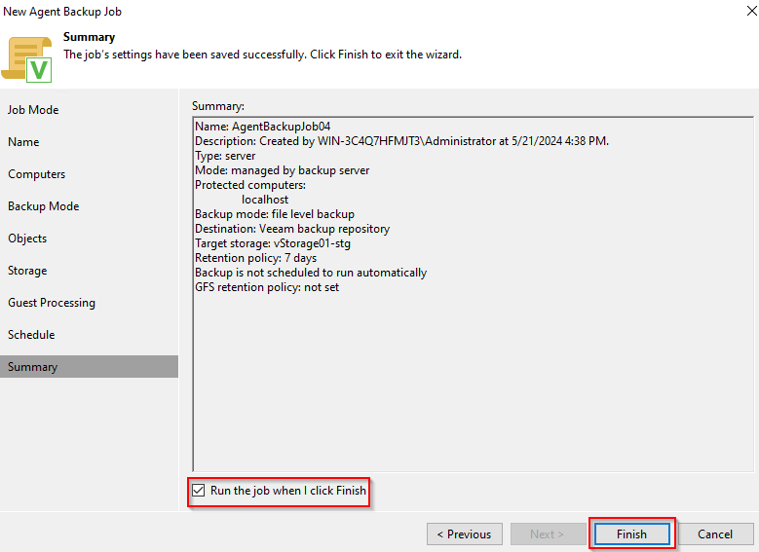Image resolution: width=759 pixels, height=552 pixels.
Task: Switch to the Computers step
Action: pyautogui.click(x=37, y=174)
